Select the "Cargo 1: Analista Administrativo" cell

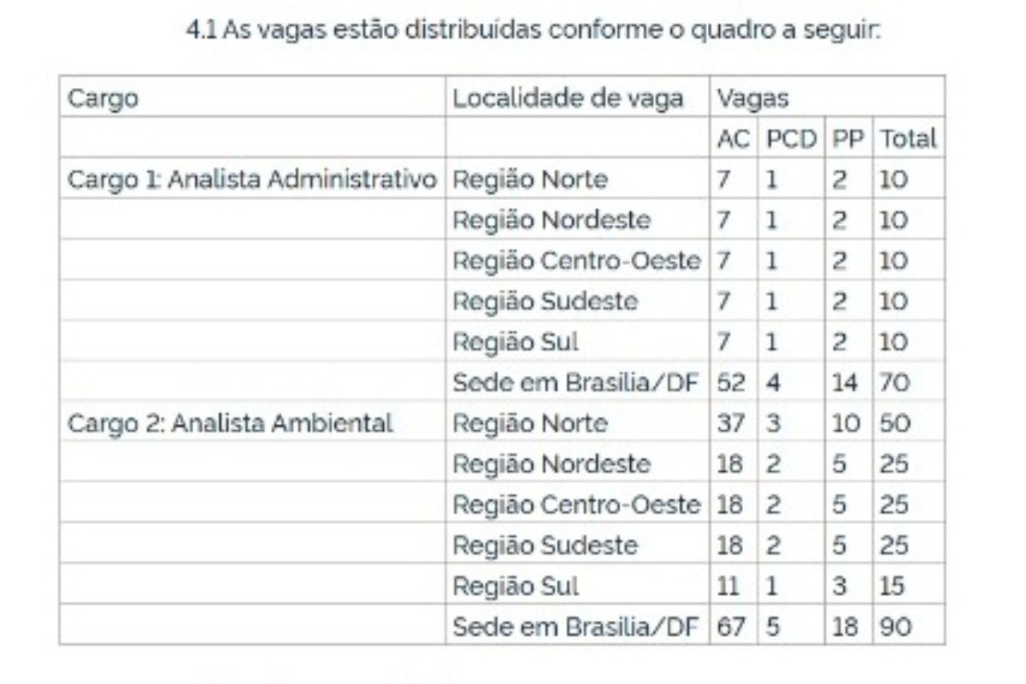252,180
